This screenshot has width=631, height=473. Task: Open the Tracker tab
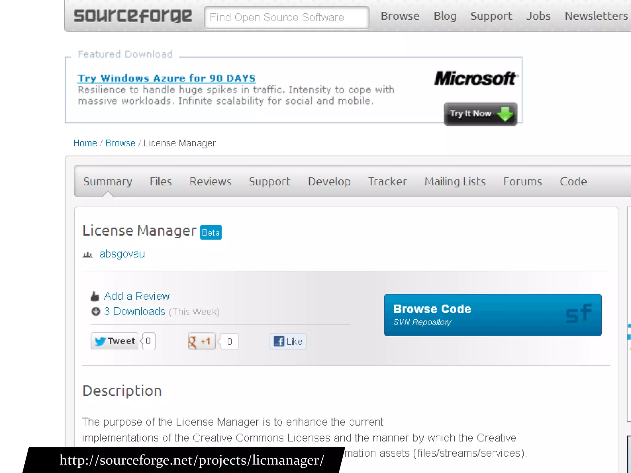pyautogui.click(x=388, y=181)
